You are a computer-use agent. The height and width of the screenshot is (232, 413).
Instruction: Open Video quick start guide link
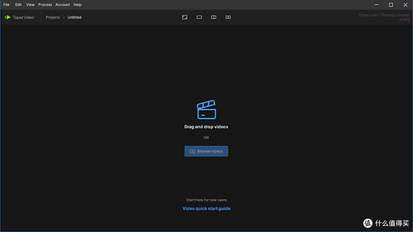[206, 208]
